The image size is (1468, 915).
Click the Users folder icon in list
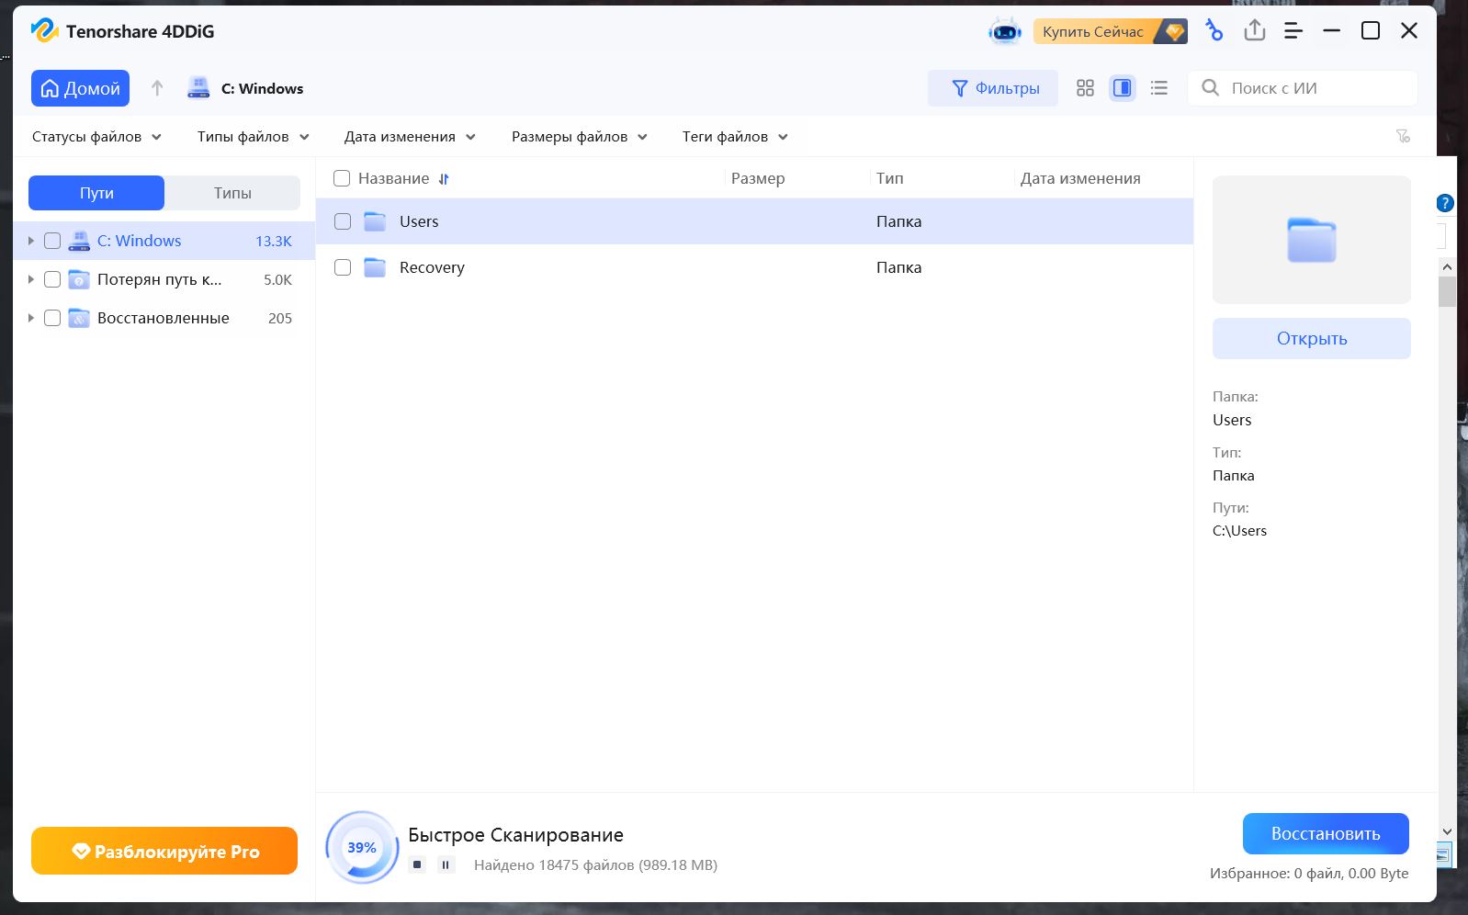pyautogui.click(x=375, y=221)
